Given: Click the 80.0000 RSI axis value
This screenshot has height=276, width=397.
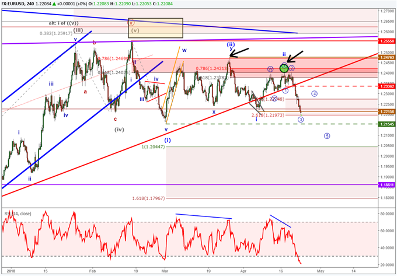Looking at the screenshot, I should [386, 214].
